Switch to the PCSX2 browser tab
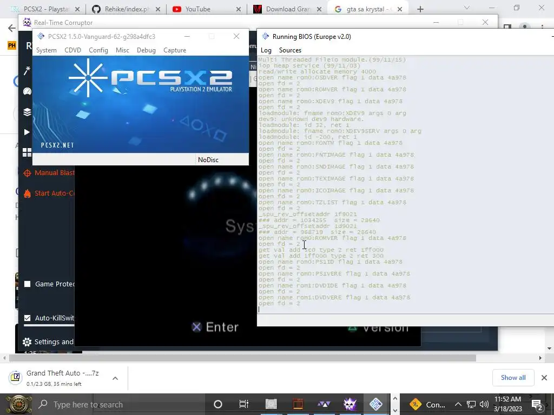 (45, 9)
